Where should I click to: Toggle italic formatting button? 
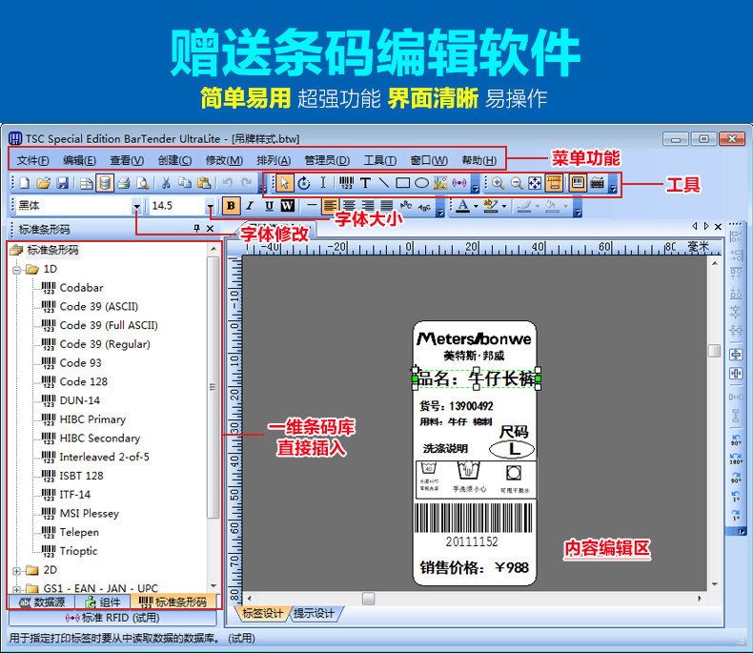point(250,206)
